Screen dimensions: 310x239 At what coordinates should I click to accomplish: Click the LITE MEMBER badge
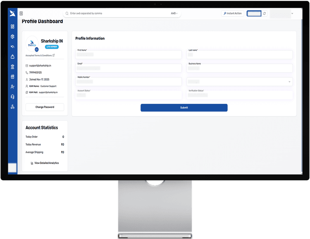pos(52,47)
